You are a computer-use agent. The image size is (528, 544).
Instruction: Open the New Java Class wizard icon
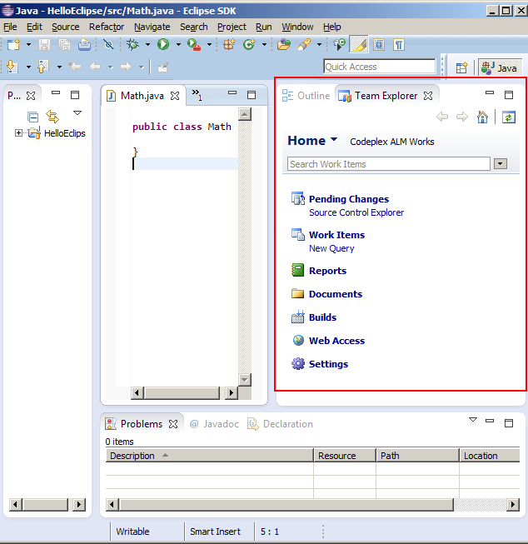(x=248, y=45)
